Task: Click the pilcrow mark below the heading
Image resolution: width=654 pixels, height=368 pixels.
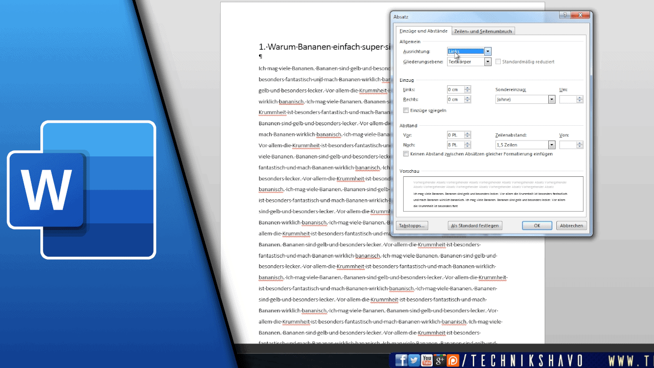Action: [x=261, y=57]
